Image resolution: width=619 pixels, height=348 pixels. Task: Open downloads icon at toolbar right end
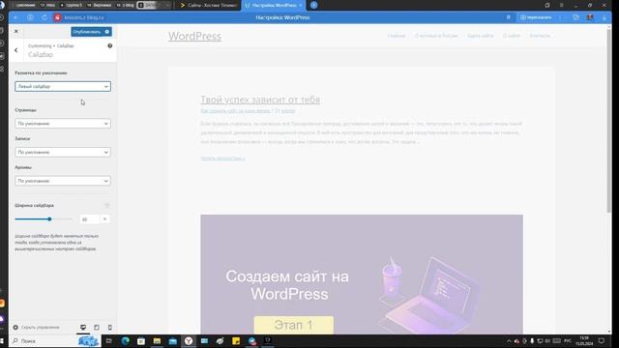[604, 17]
